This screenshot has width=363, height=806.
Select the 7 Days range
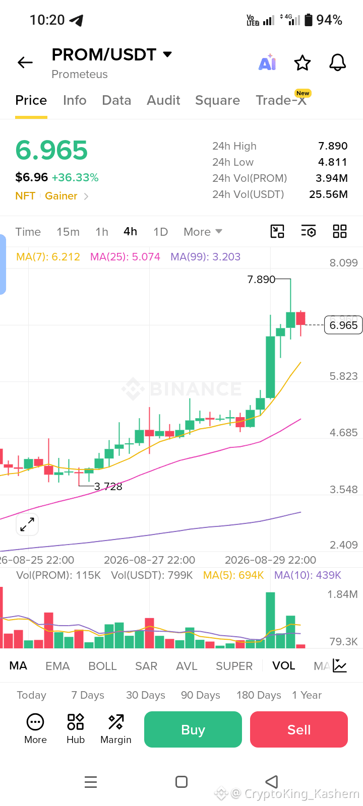point(88,695)
